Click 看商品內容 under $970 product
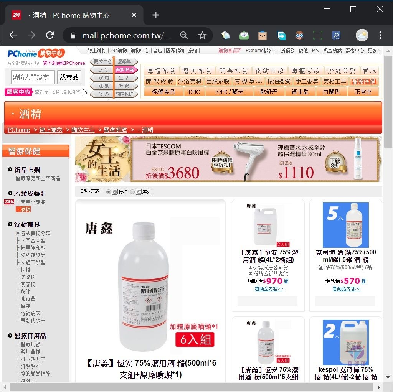Screen dimensions: 393x392 [269, 289]
